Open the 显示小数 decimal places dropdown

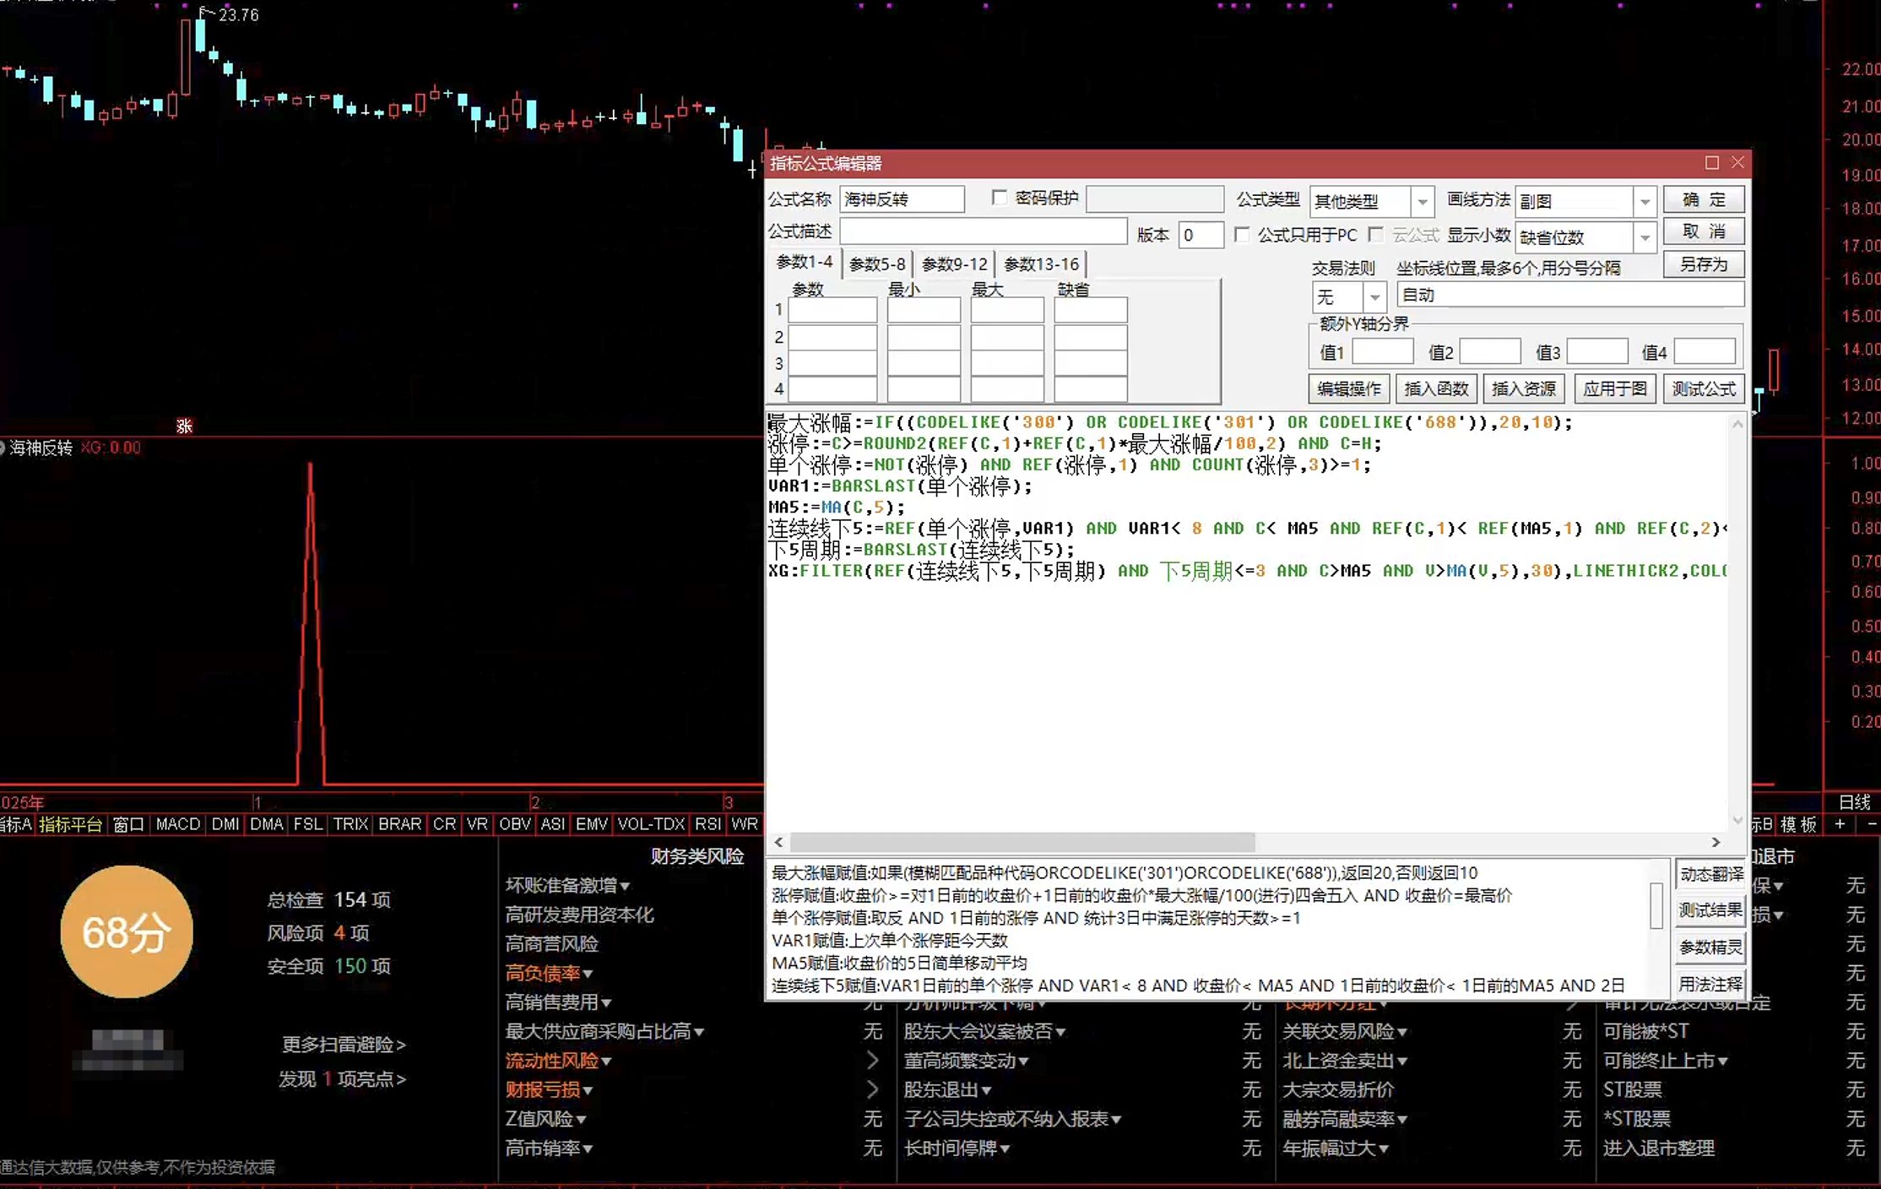1644,237
